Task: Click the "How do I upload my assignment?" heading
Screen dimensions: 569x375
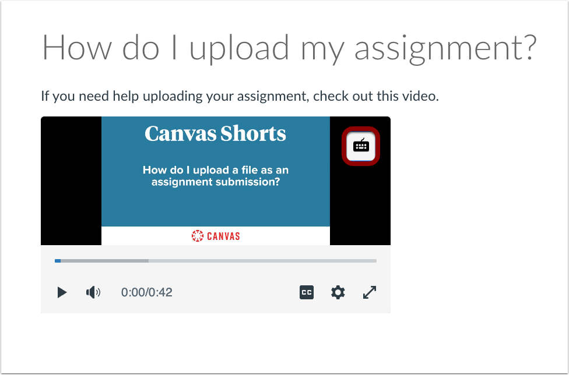Action: 289,48
